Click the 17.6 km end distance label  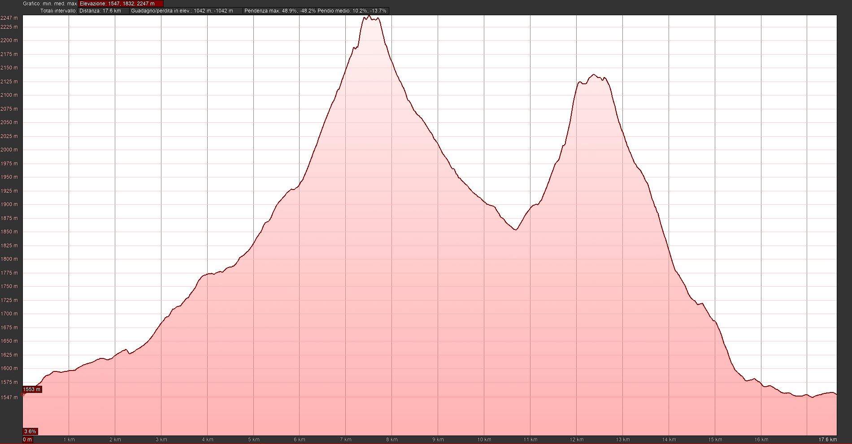pyautogui.click(x=827, y=440)
